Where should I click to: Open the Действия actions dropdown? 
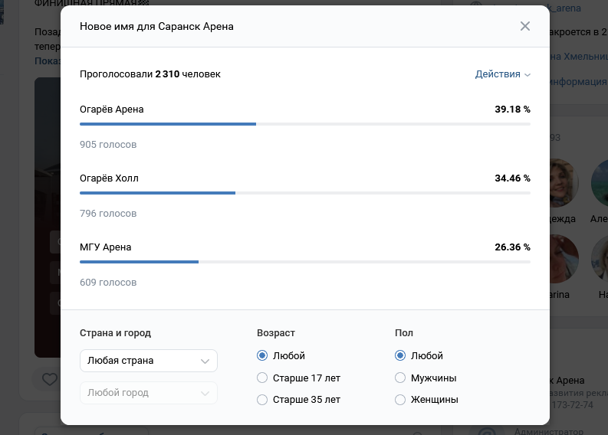pyautogui.click(x=502, y=74)
